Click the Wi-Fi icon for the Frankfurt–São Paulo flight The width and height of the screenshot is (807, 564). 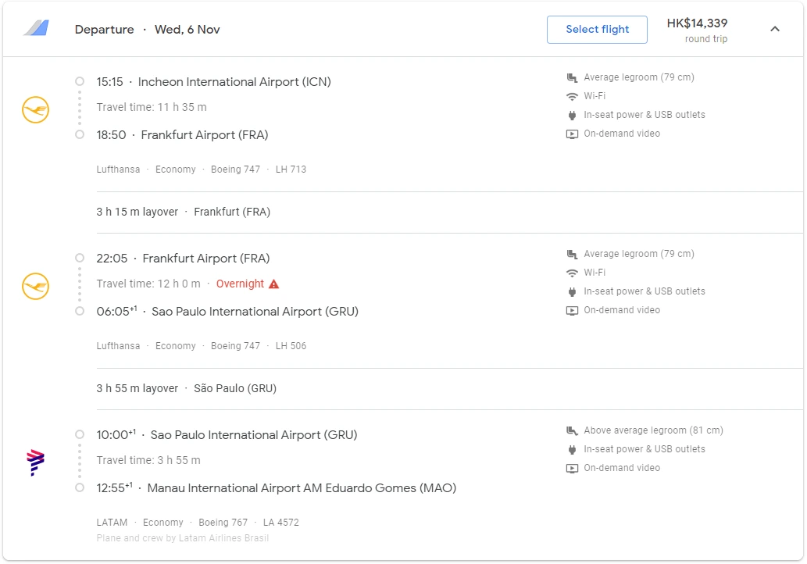pyautogui.click(x=572, y=273)
